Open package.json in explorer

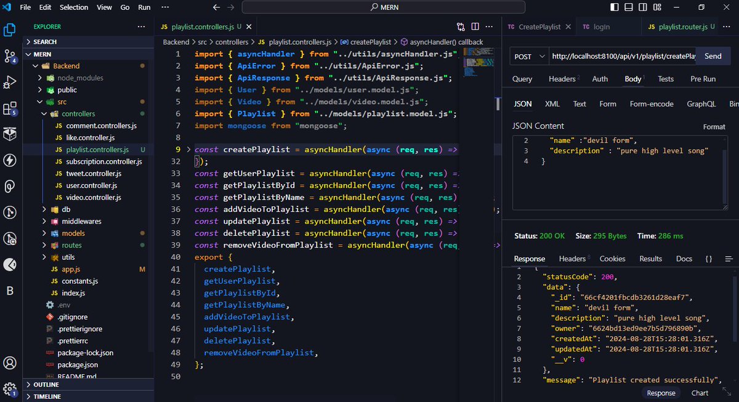click(x=77, y=364)
